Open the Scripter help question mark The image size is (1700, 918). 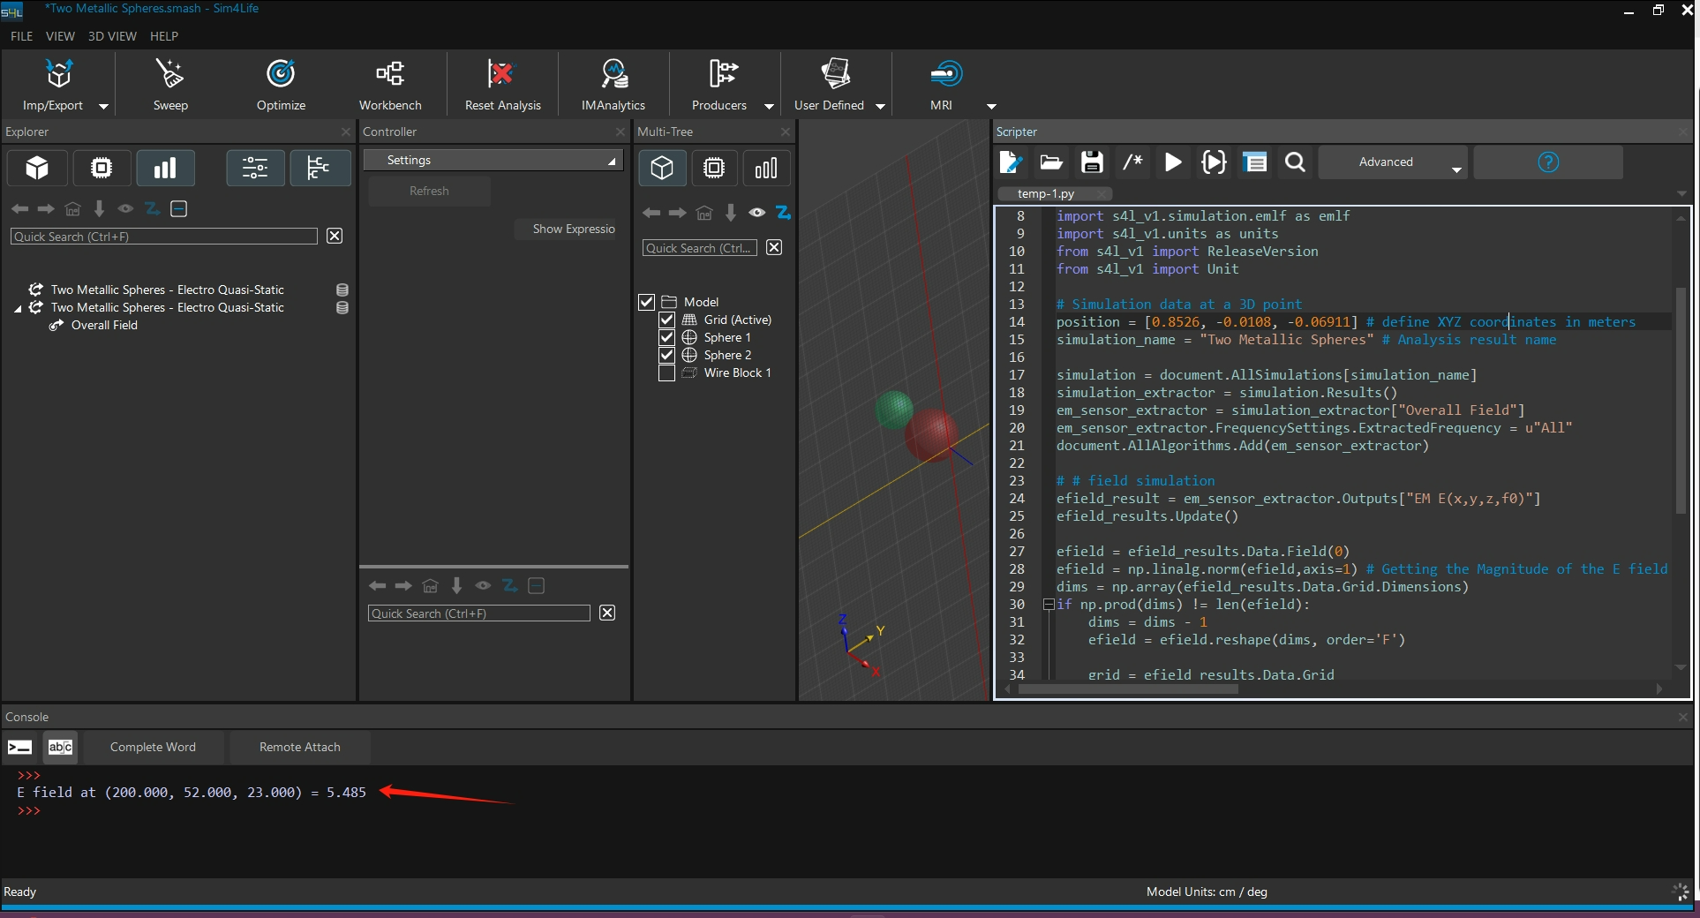coord(1548,162)
